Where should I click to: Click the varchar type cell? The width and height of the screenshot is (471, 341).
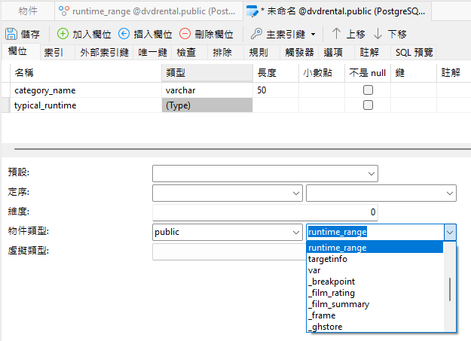207,90
